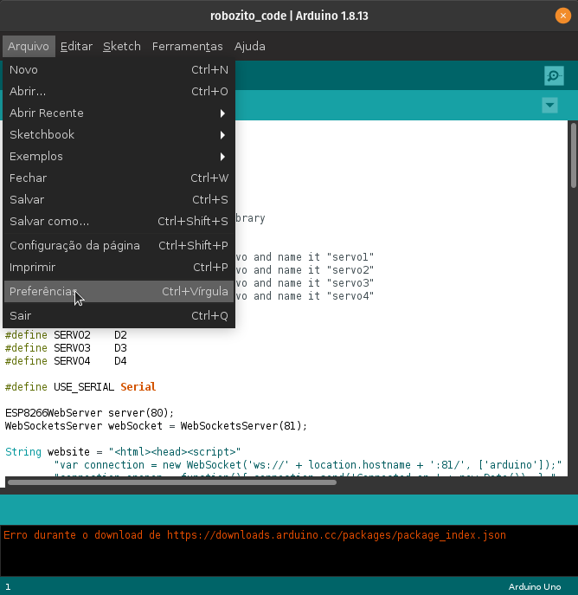Click 'ESP8266WebServer server(80);' line
The height and width of the screenshot is (595, 578).
(x=89, y=413)
